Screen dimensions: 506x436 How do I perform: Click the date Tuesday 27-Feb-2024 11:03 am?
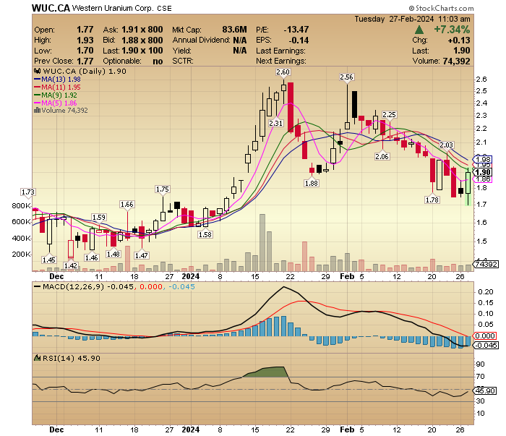412,19
